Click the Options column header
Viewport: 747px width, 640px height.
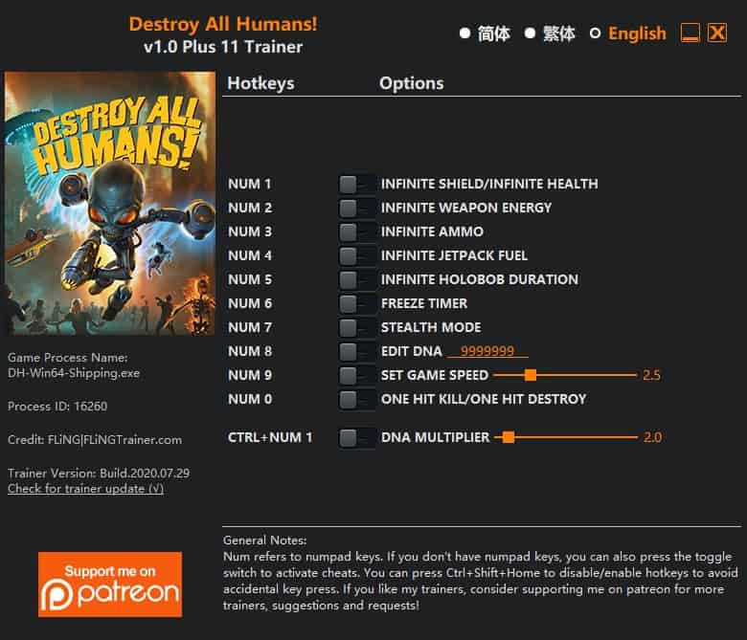point(412,83)
